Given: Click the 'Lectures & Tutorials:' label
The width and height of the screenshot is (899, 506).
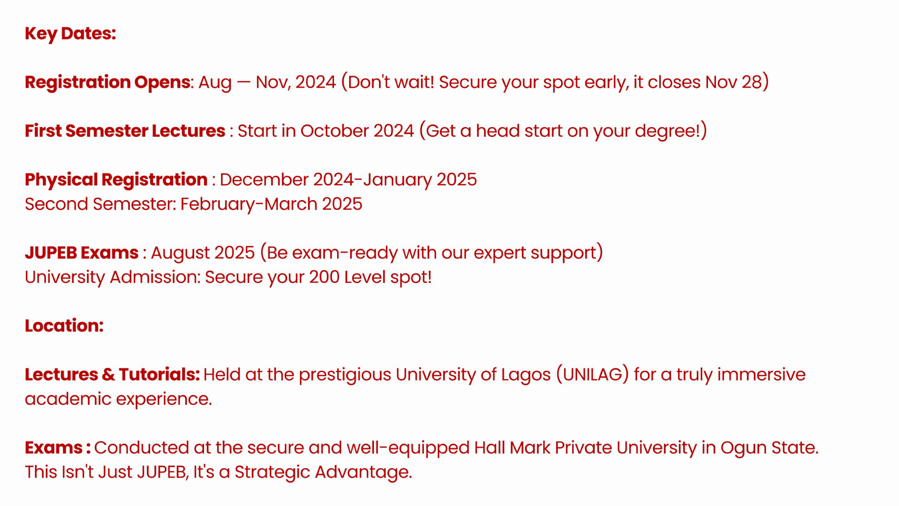Looking at the screenshot, I should 112,375.
